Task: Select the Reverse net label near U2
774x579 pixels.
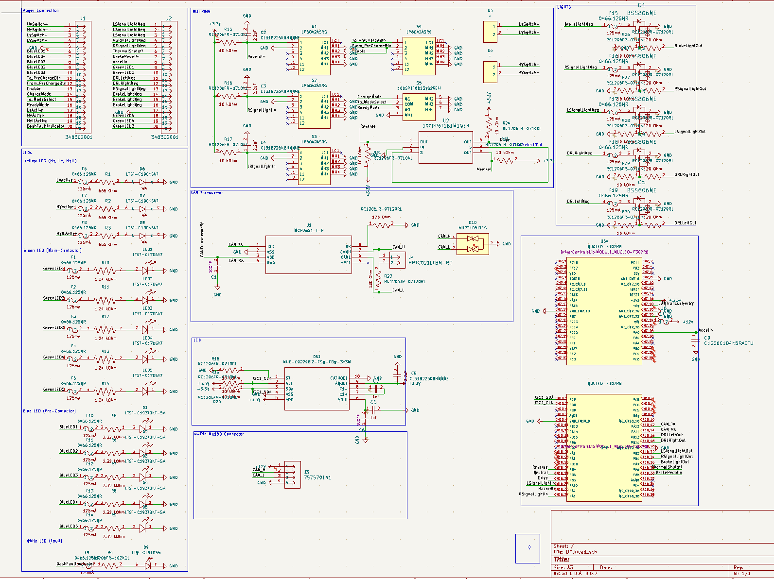Action: (x=368, y=126)
